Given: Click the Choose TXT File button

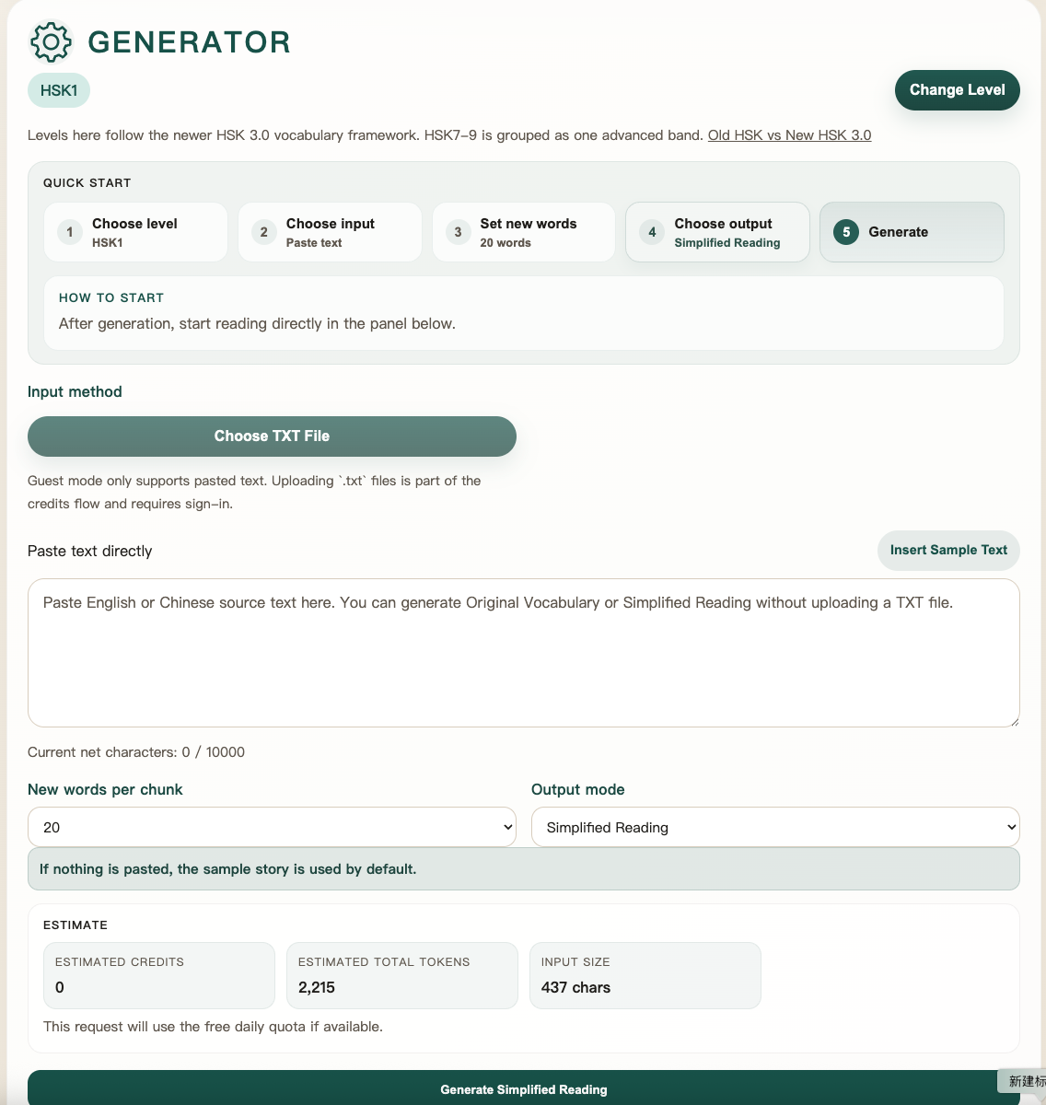Looking at the screenshot, I should 272,436.
